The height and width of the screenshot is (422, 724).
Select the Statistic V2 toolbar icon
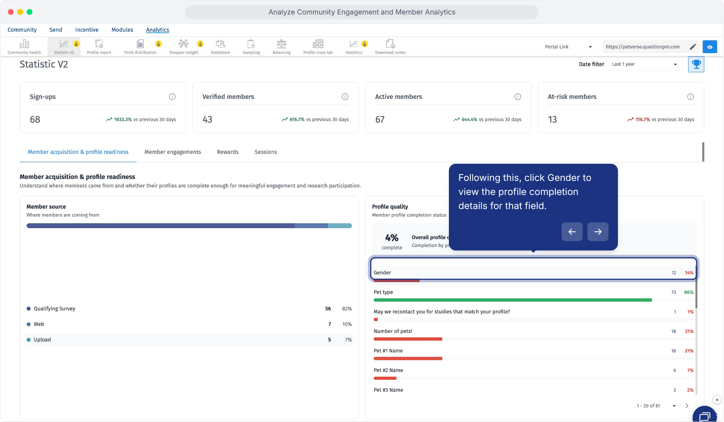click(x=64, y=46)
